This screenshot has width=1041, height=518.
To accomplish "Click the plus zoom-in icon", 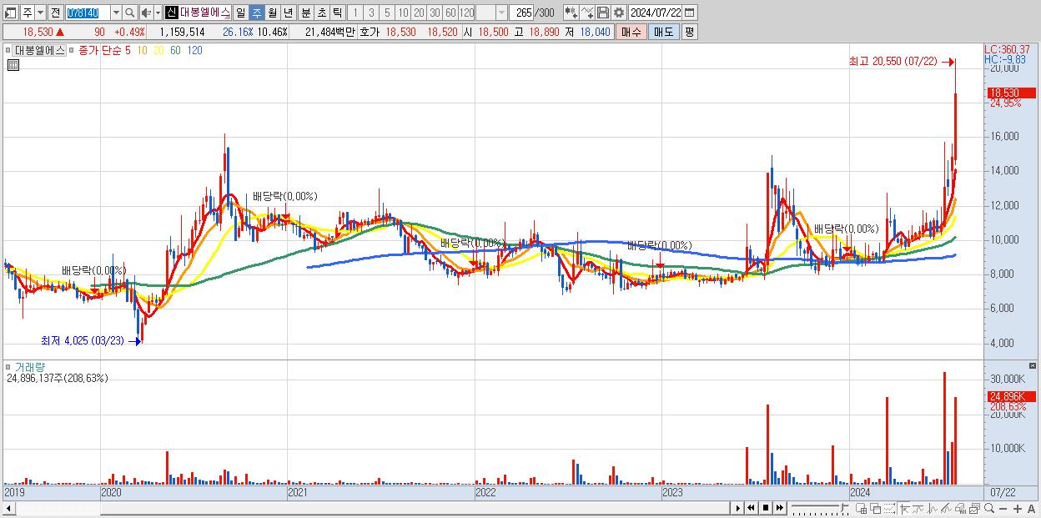I will 1018,509.
